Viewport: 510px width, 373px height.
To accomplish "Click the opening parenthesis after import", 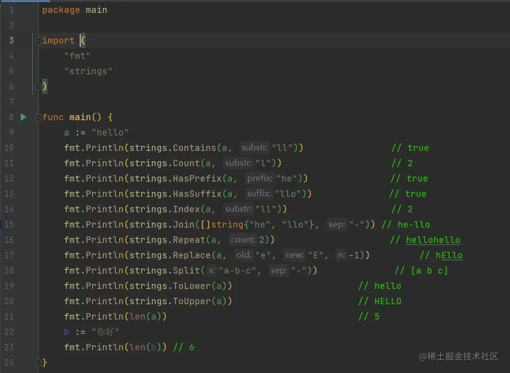I will coord(83,41).
